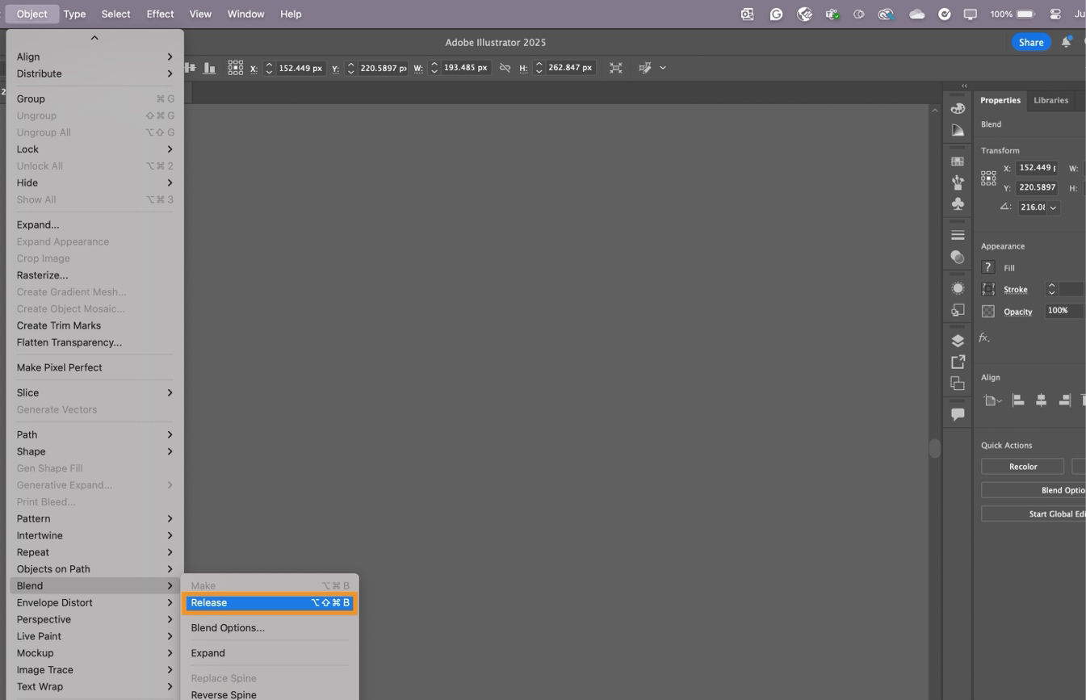Open the rotation angle dropdown in Transform
The height and width of the screenshot is (700, 1086).
click(x=1052, y=207)
